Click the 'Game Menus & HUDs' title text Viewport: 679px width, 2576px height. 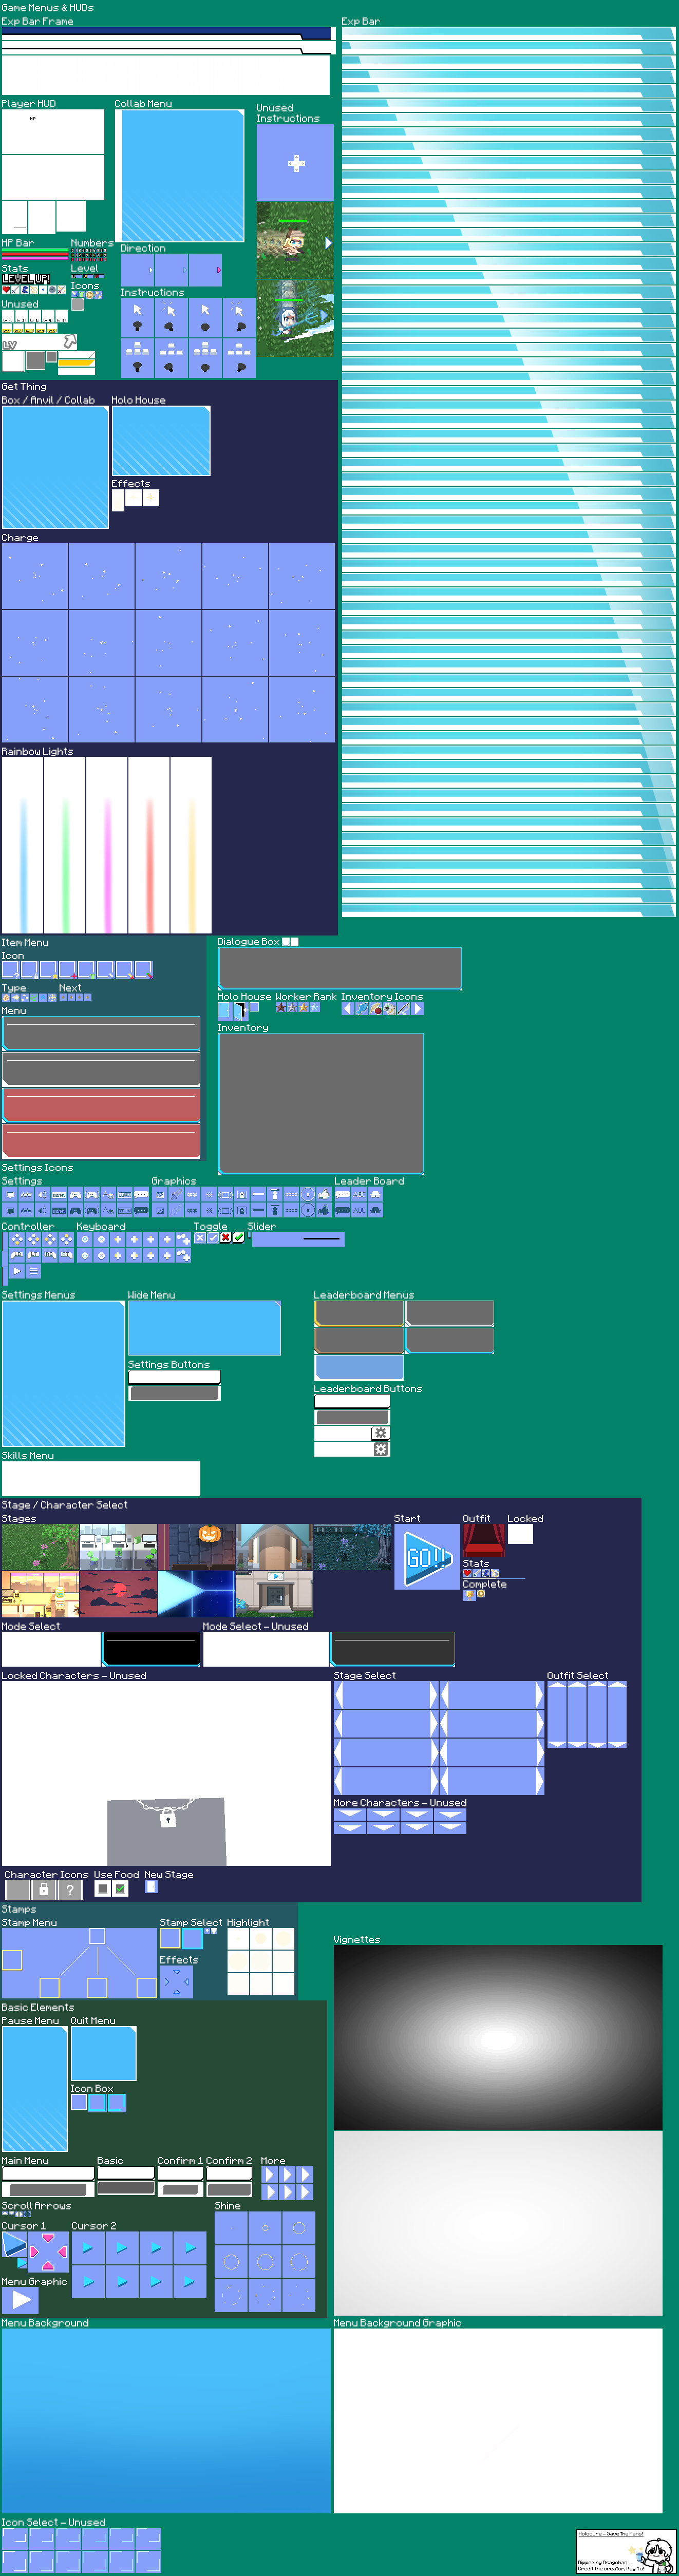pos(48,7)
